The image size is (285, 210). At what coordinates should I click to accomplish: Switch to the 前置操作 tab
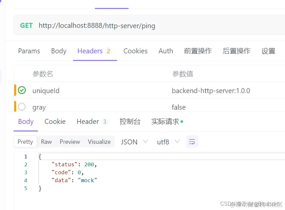pyautogui.click(x=198, y=51)
